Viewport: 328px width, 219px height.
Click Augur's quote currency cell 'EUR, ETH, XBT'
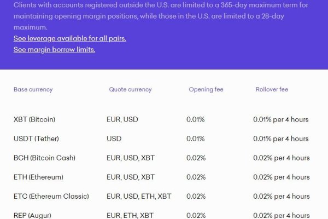coord(131,215)
